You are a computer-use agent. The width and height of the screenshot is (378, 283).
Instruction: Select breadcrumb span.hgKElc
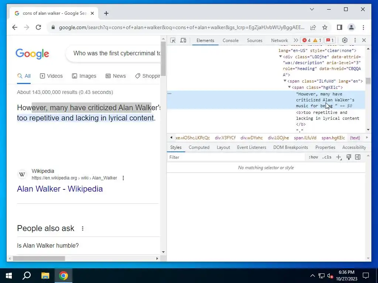point(333,138)
